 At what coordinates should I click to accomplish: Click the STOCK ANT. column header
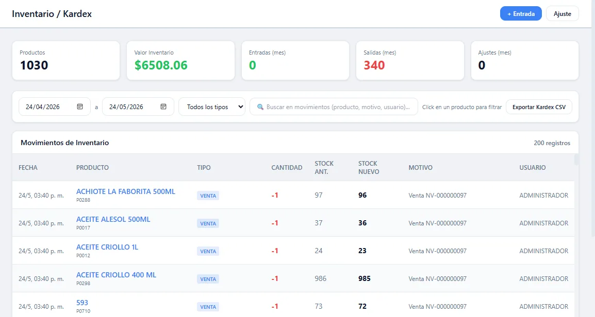pyautogui.click(x=324, y=167)
